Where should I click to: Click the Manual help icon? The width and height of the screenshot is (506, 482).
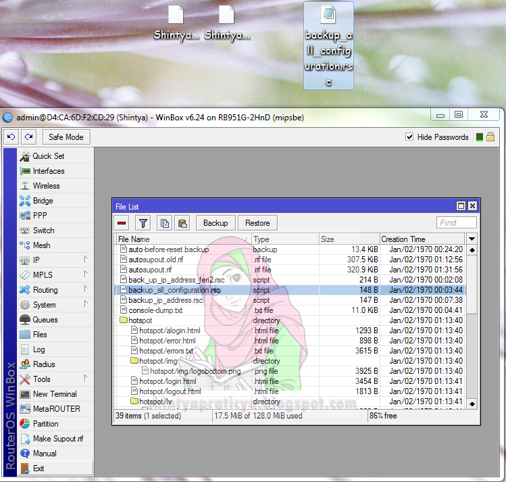pos(25,453)
